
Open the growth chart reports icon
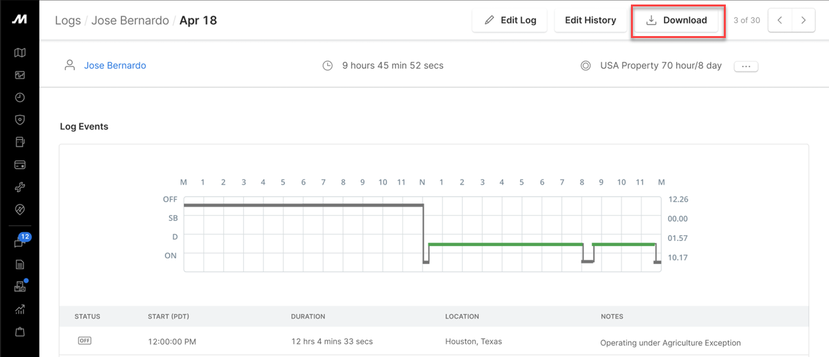(x=20, y=309)
